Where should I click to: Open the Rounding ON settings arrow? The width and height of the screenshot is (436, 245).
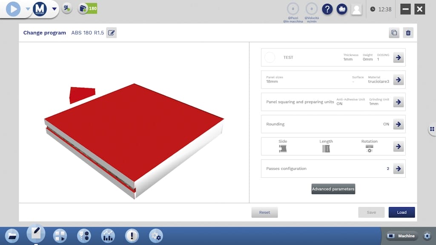pyautogui.click(x=398, y=124)
